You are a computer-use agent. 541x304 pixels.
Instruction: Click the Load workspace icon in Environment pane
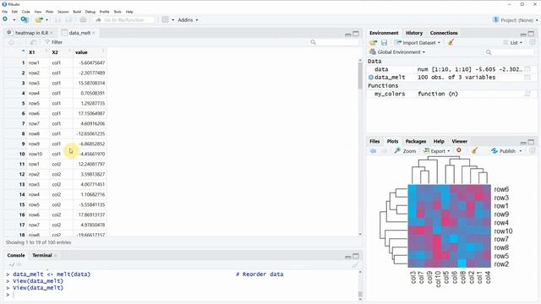(373, 43)
